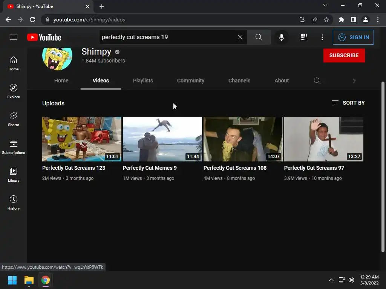Open File Explorer from taskbar
Viewport: 386px width, 289px height.
(x=29, y=280)
